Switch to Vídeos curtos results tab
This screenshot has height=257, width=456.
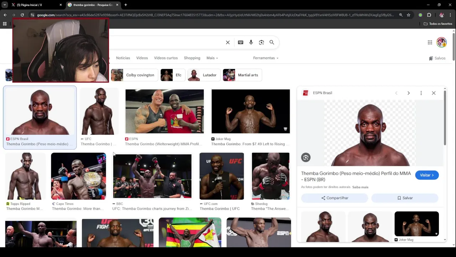pos(166,58)
